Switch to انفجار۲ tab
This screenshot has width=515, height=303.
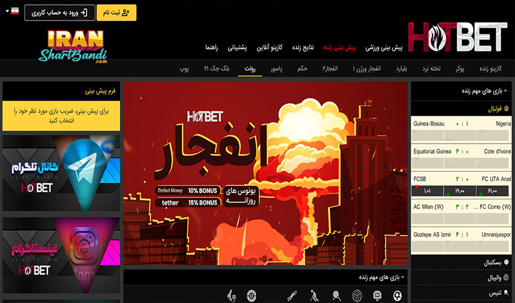[330, 68]
